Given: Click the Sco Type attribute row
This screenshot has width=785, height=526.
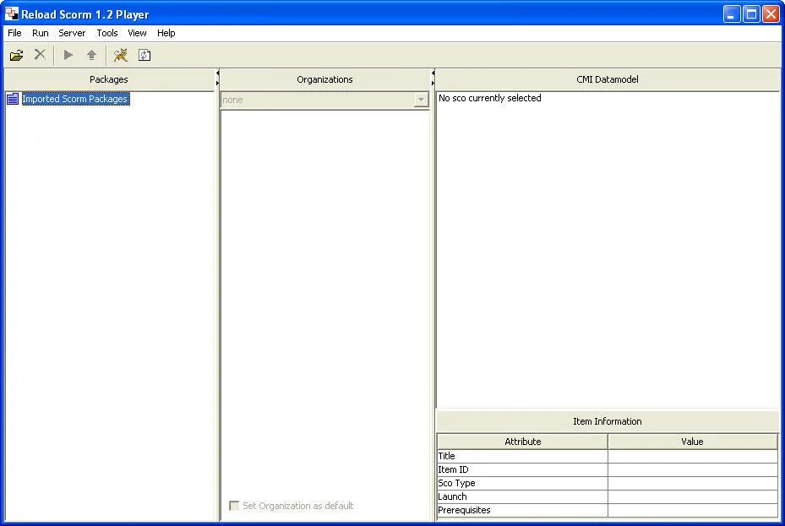Looking at the screenshot, I should coord(608,483).
